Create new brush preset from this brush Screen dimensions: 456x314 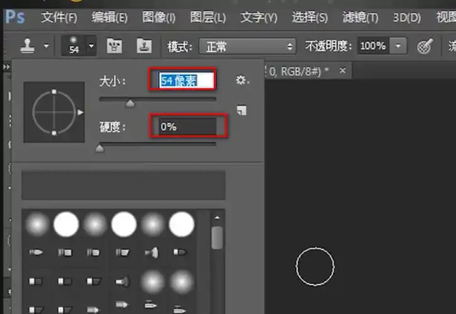click(x=242, y=111)
